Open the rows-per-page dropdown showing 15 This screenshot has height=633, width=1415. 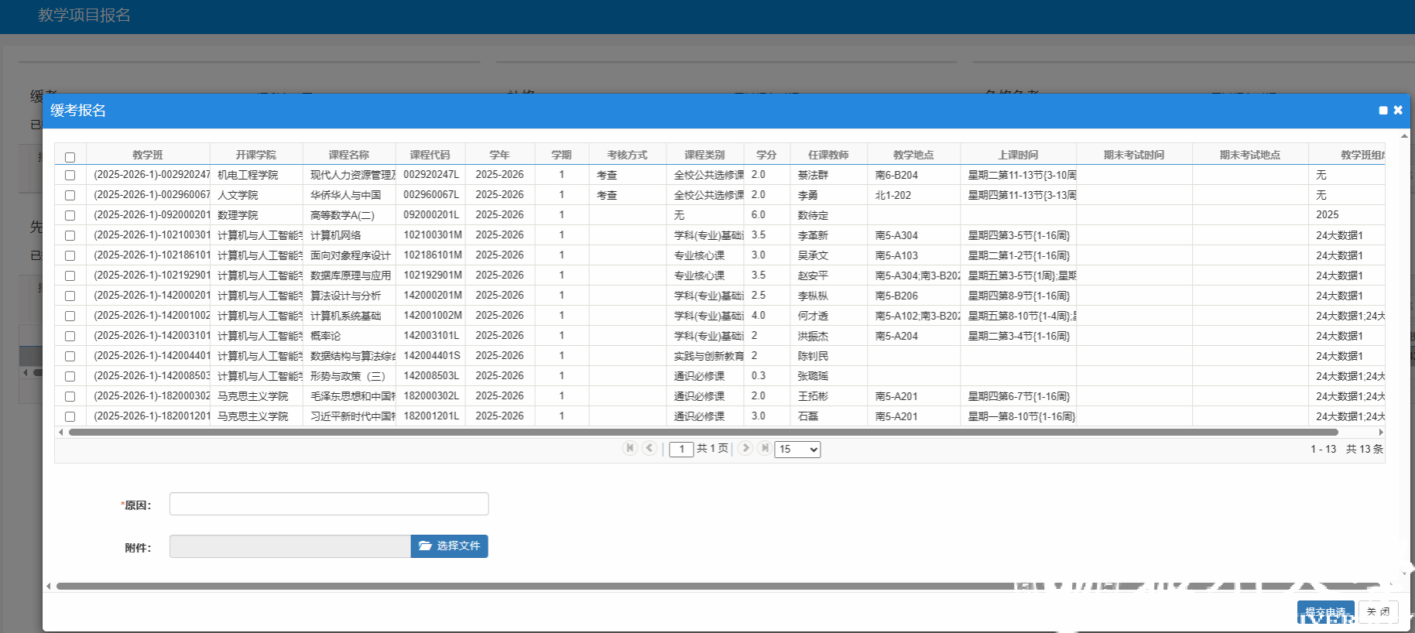click(x=797, y=450)
